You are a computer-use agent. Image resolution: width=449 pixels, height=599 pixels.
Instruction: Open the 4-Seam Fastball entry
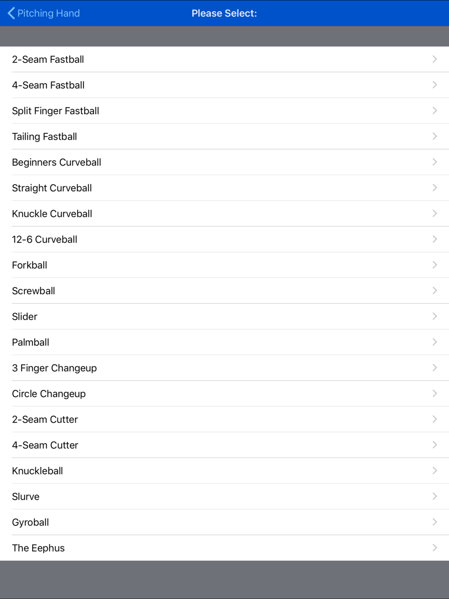coord(224,85)
